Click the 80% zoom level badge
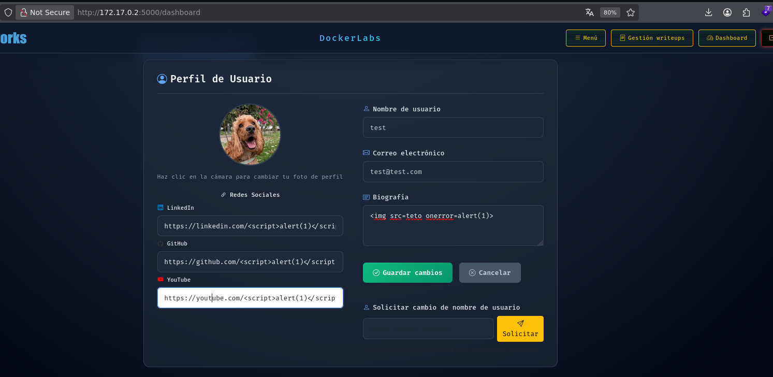The width and height of the screenshot is (773, 377). 610,12
